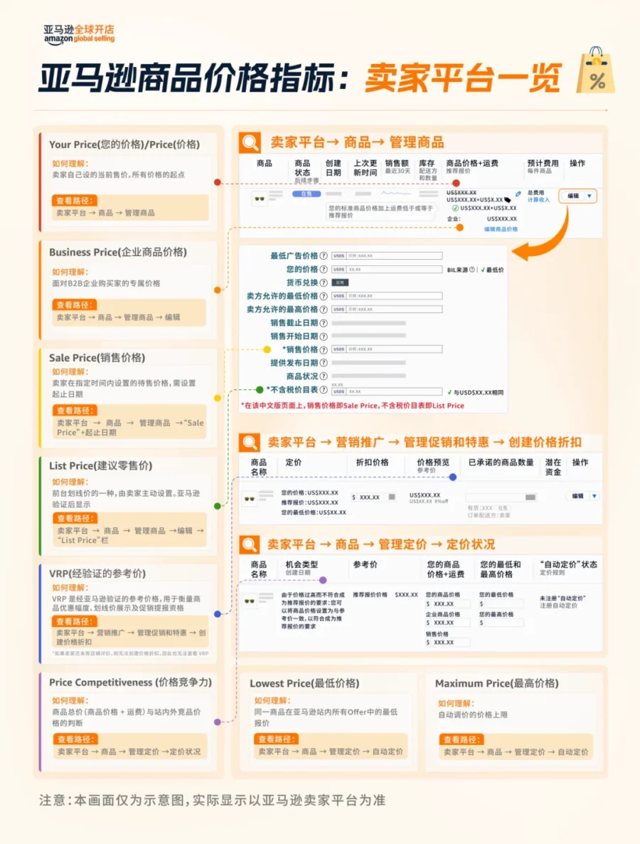Open help icon for 提供发布日期

click(324, 363)
